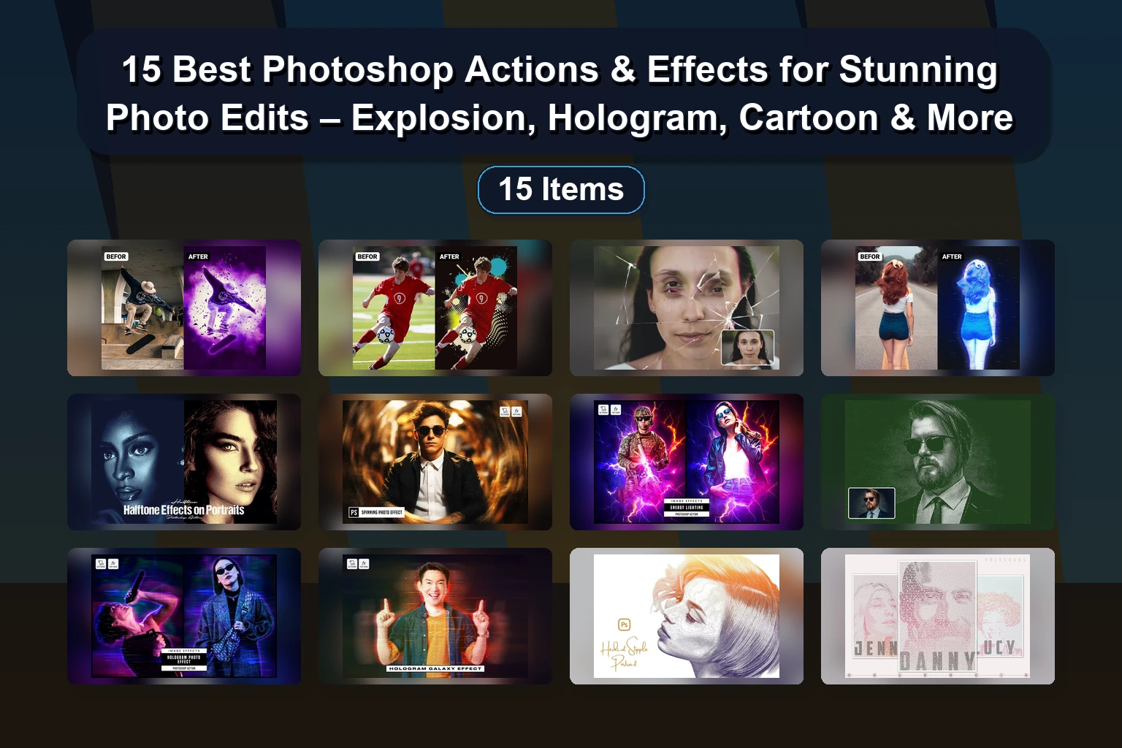Viewport: 1122px width, 748px height.
Task: Click the Actions icon in Hologram Photo Effect thumbnail
Action: point(101,564)
